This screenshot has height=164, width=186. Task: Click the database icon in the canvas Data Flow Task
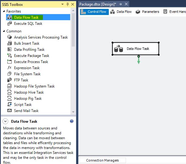pyautogui.click(x=119, y=49)
